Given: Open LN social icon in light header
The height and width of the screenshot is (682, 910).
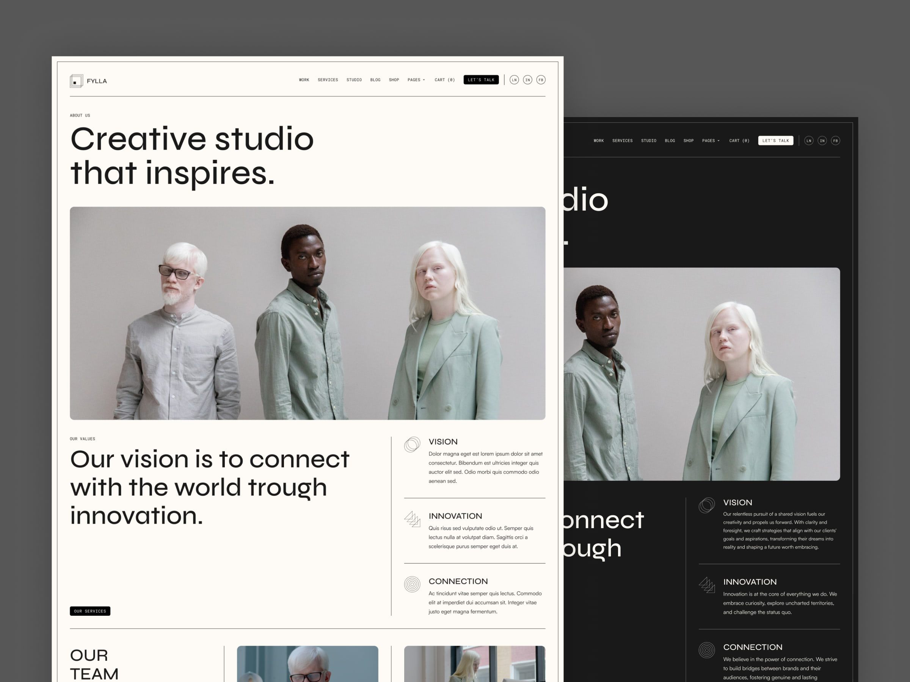Looking at the screenshot, I should [x=514, y=80].
